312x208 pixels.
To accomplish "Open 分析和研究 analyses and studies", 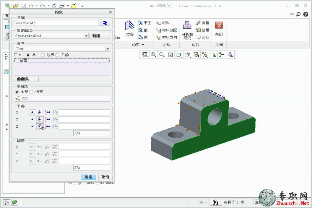I will pos(187,30).
